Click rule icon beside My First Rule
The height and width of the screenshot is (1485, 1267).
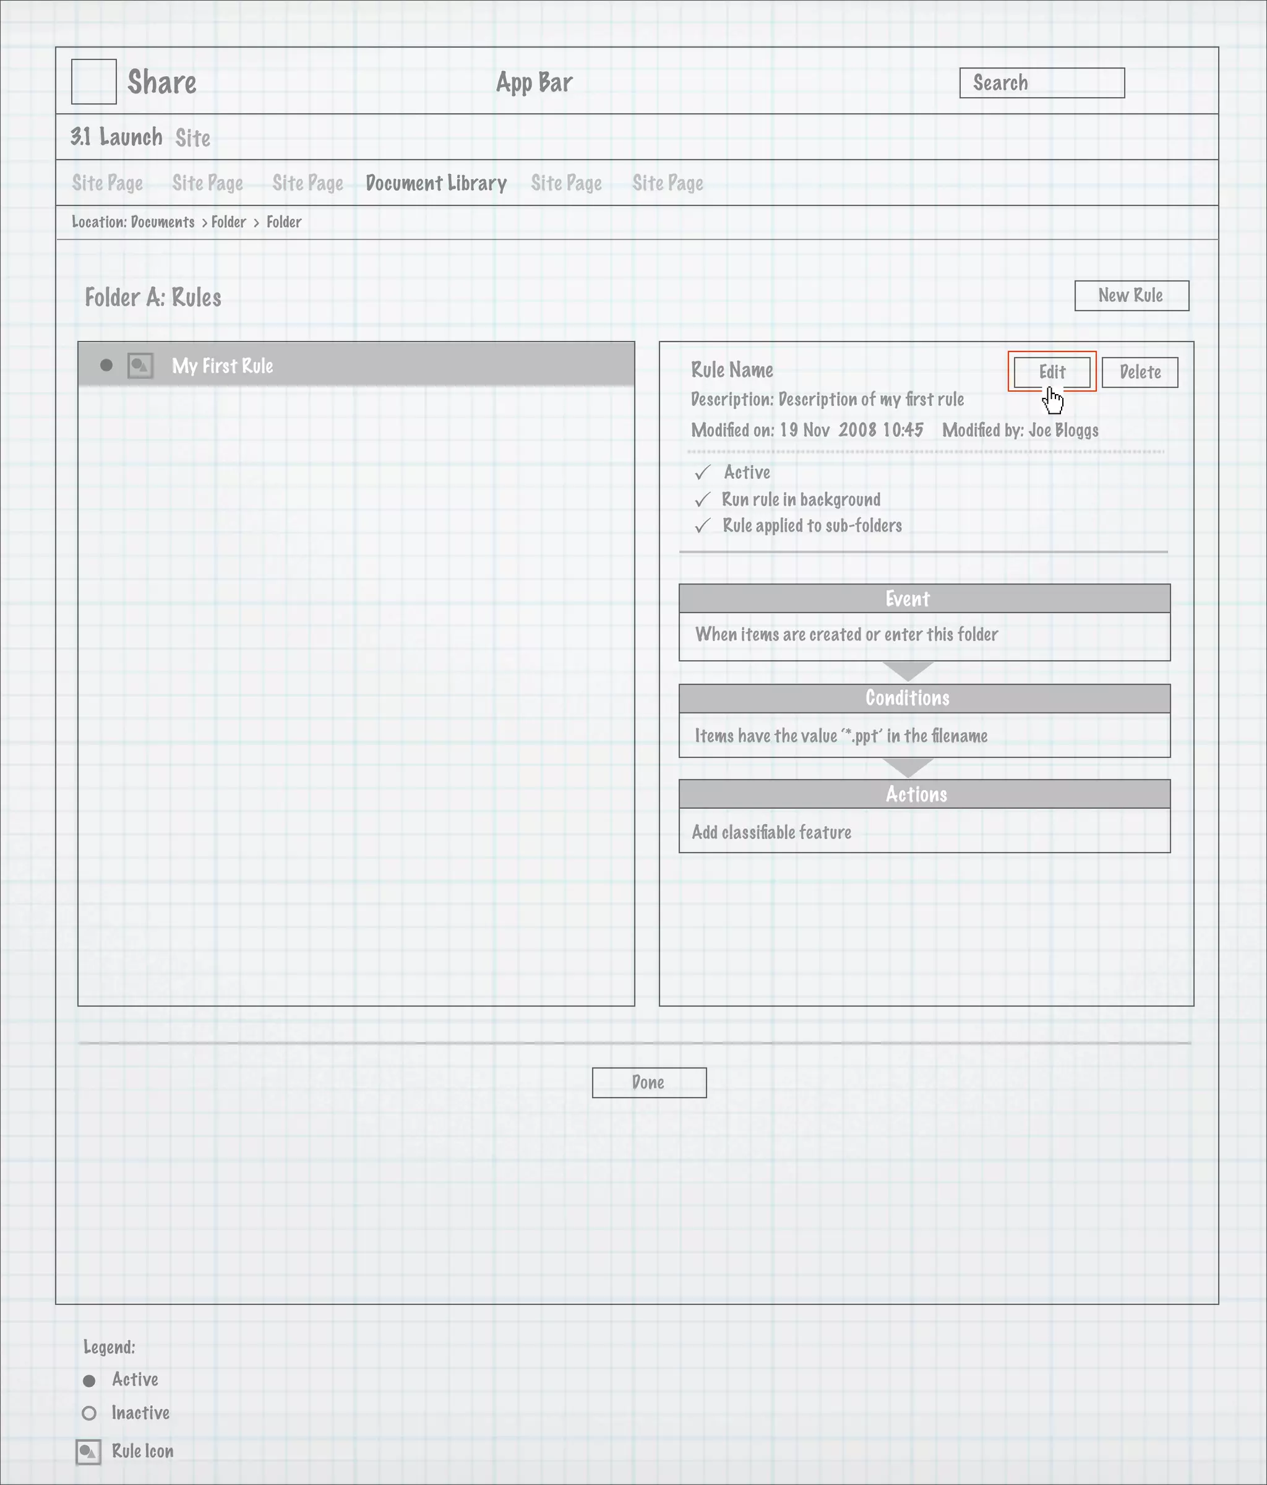[x=140, y=366]
